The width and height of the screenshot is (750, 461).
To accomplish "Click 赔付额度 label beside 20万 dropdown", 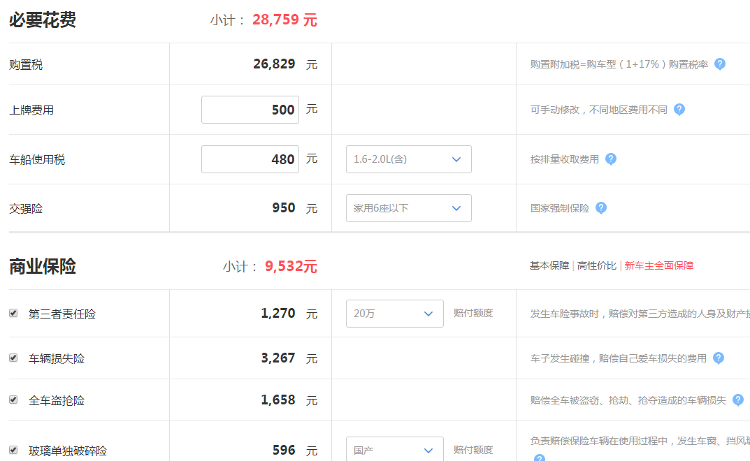I will pyautogui.click(x=473, y=313).
